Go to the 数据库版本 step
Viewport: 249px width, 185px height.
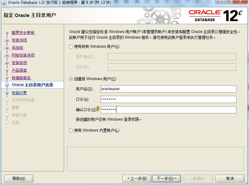(21, 78)
